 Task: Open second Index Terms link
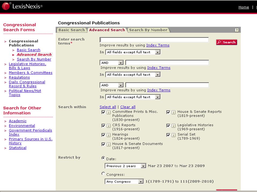pyautogui.click(x=159, y=68)
